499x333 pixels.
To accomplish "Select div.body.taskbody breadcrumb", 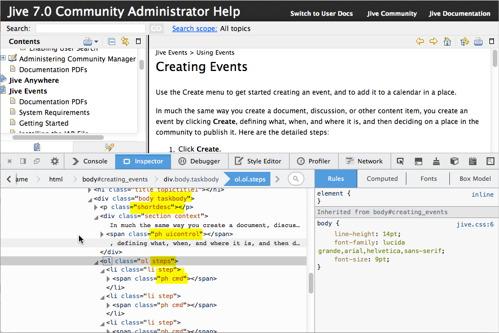I will [191, 179].
